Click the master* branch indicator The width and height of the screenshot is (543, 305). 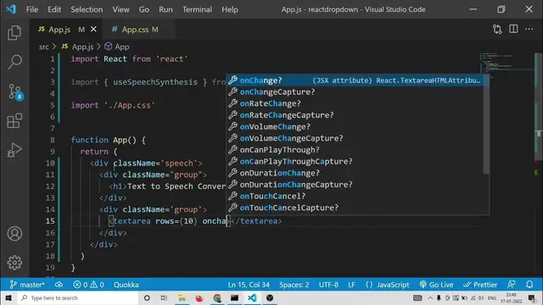tap(28, 285)
